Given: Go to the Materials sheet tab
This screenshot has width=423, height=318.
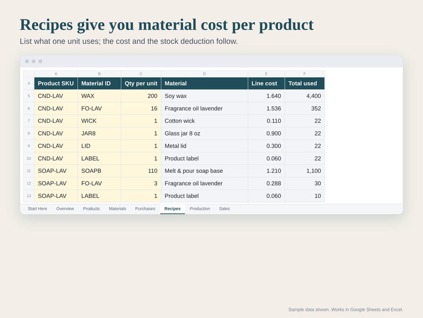Looking at the screenshot, I should click(117, 209).
